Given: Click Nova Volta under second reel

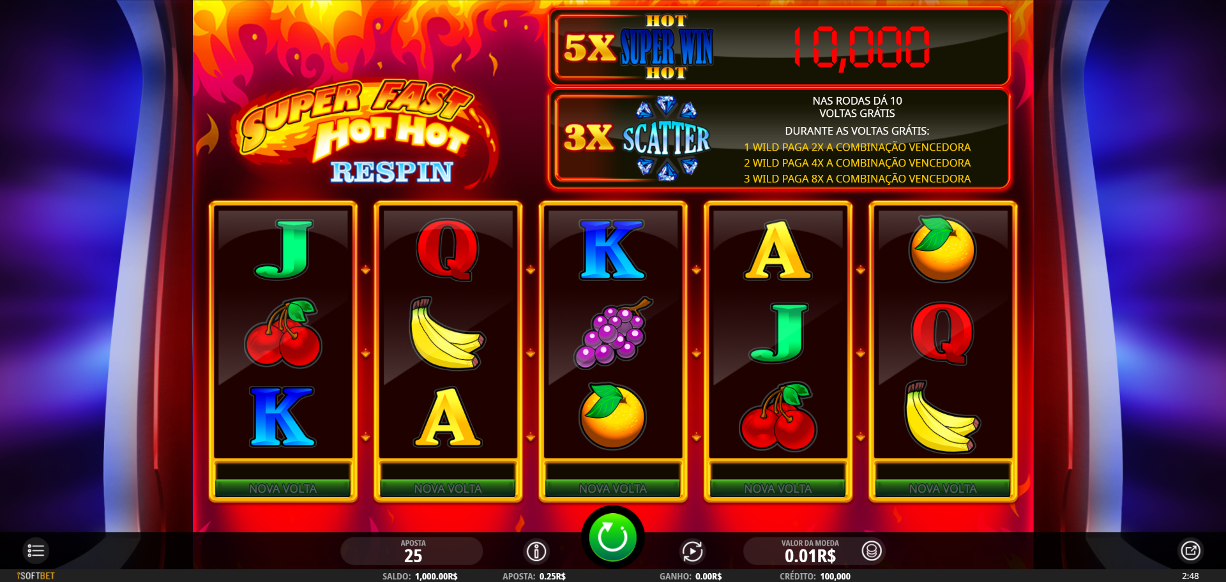Looking at the screenshot, I should point(448,488).
